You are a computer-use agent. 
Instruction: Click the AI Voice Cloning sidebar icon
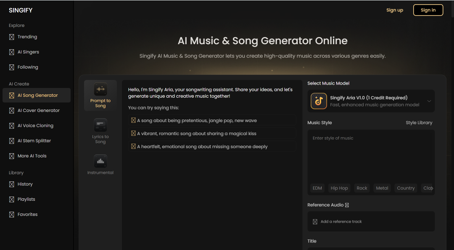tap(12, 125)
